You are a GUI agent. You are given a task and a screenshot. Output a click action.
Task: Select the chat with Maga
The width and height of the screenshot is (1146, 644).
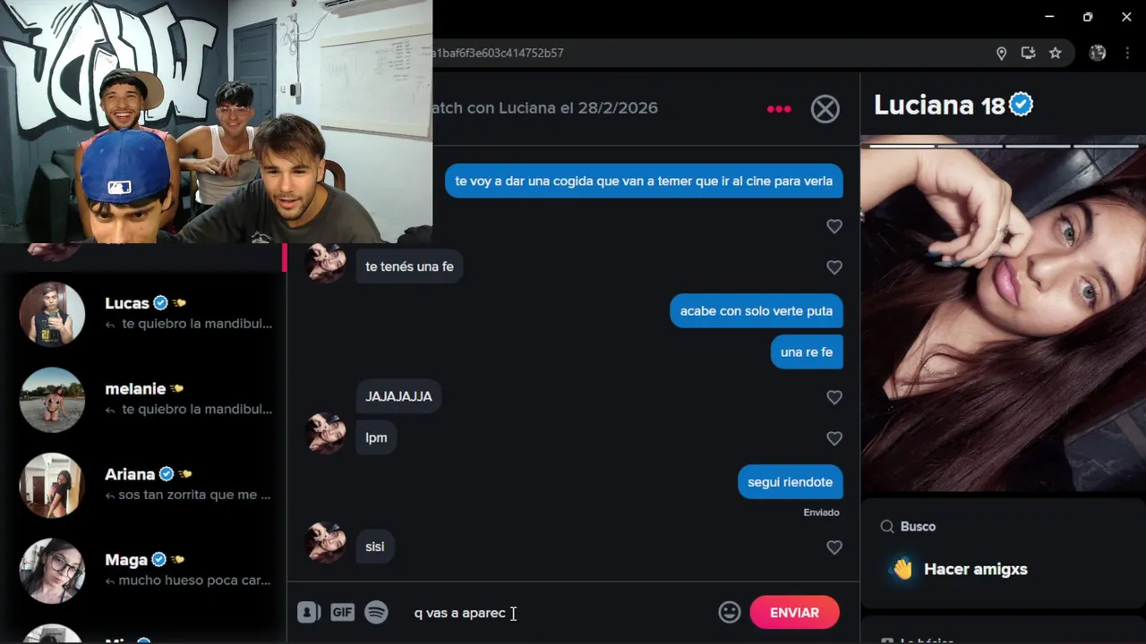tap(143, 570)
